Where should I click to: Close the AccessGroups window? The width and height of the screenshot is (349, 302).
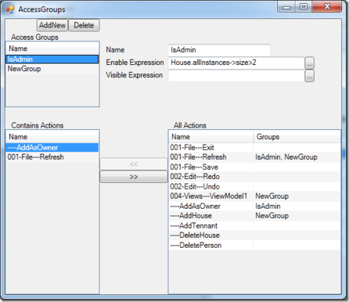click(327, 7)
